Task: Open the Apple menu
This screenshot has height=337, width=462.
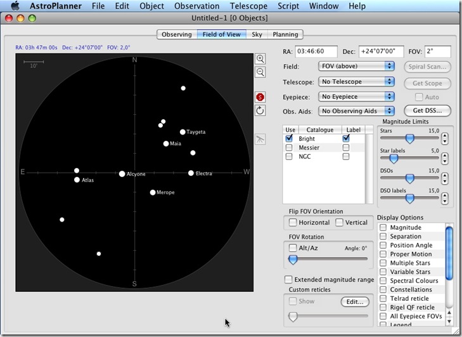Action: (x=15, y=6)
